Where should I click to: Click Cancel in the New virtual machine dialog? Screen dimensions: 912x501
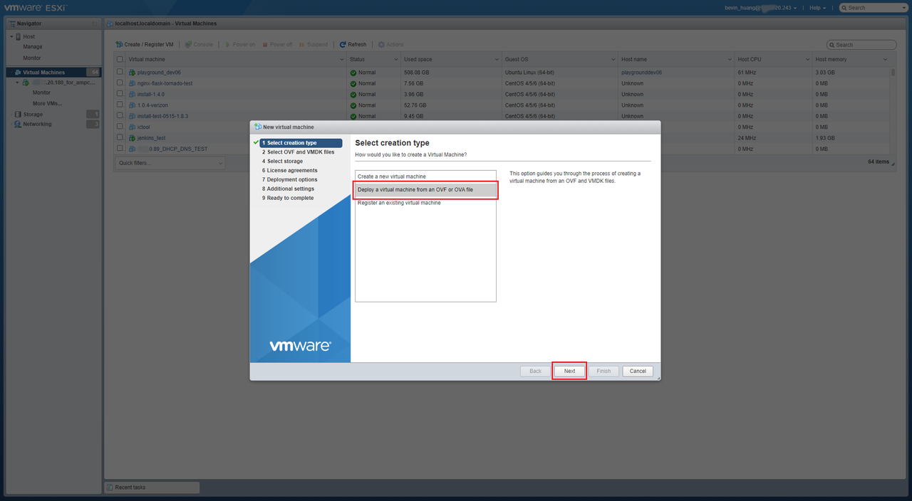point(638,371)
